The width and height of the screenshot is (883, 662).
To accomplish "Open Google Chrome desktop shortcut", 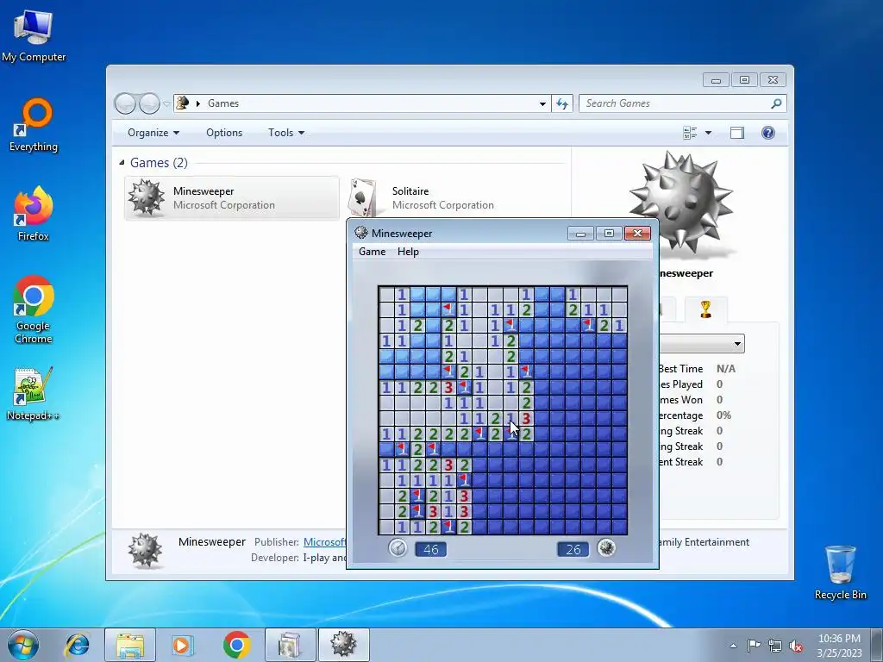I will (34, 309).
